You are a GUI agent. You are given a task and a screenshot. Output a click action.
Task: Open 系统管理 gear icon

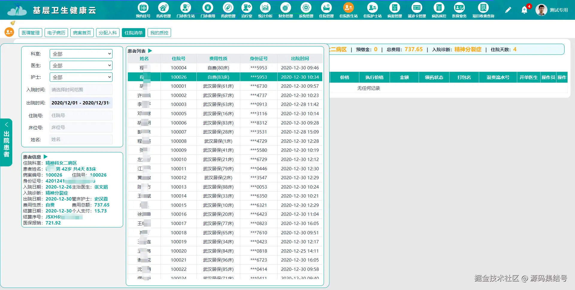306,7
